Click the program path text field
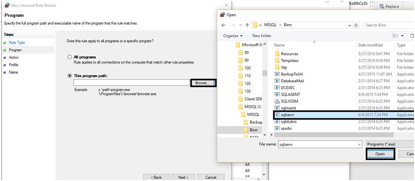Viewport: 415px width, 181px height. [131, 83]
